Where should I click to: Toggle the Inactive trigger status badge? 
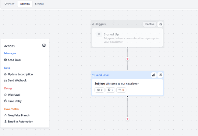[x=150, y=24]
